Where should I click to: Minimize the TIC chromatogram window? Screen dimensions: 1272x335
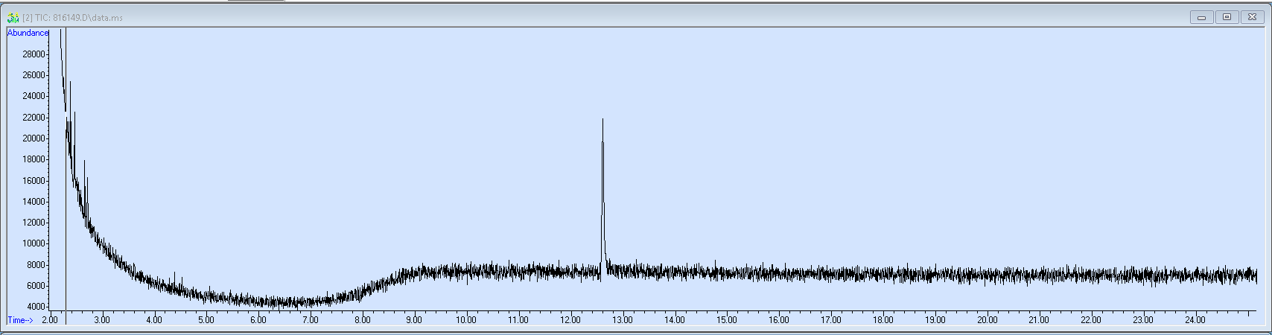[x=1201, y=17]
